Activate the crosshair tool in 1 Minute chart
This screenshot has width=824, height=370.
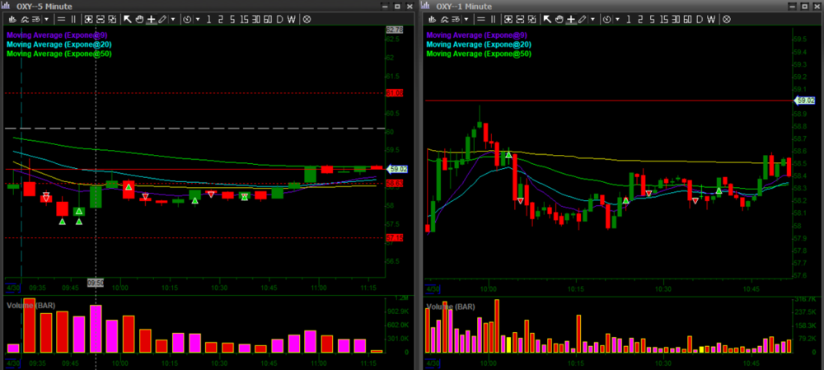pyautogui.click(x=570, y=18)
